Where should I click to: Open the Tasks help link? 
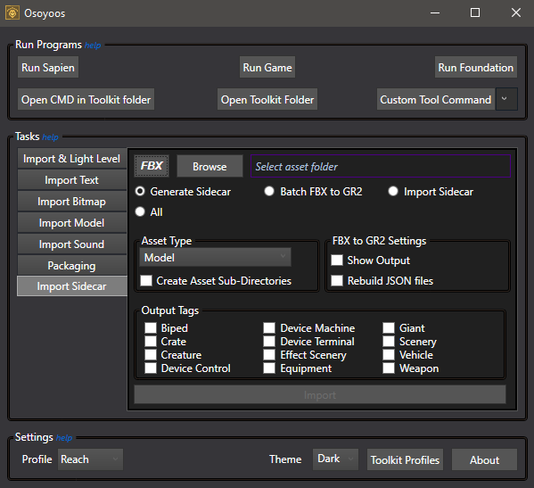click(x=51, y=137)
